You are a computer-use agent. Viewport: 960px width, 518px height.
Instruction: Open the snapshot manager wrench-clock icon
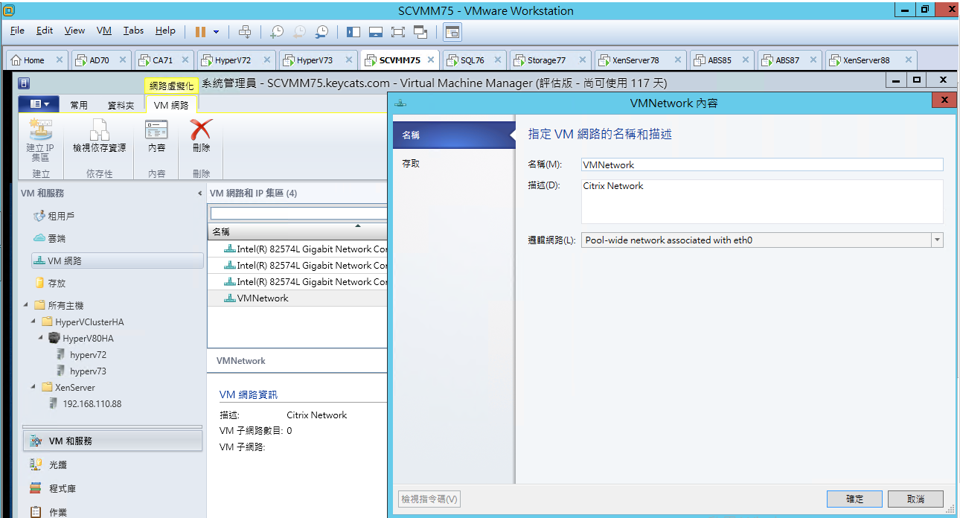click(321, 31)
